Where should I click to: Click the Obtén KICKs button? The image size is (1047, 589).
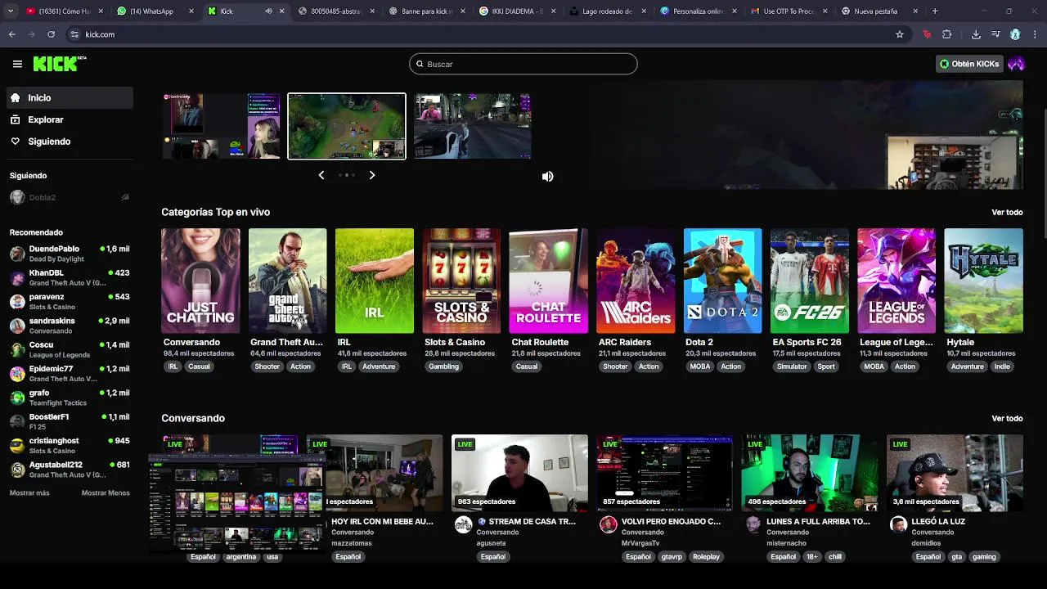[970, 64]
